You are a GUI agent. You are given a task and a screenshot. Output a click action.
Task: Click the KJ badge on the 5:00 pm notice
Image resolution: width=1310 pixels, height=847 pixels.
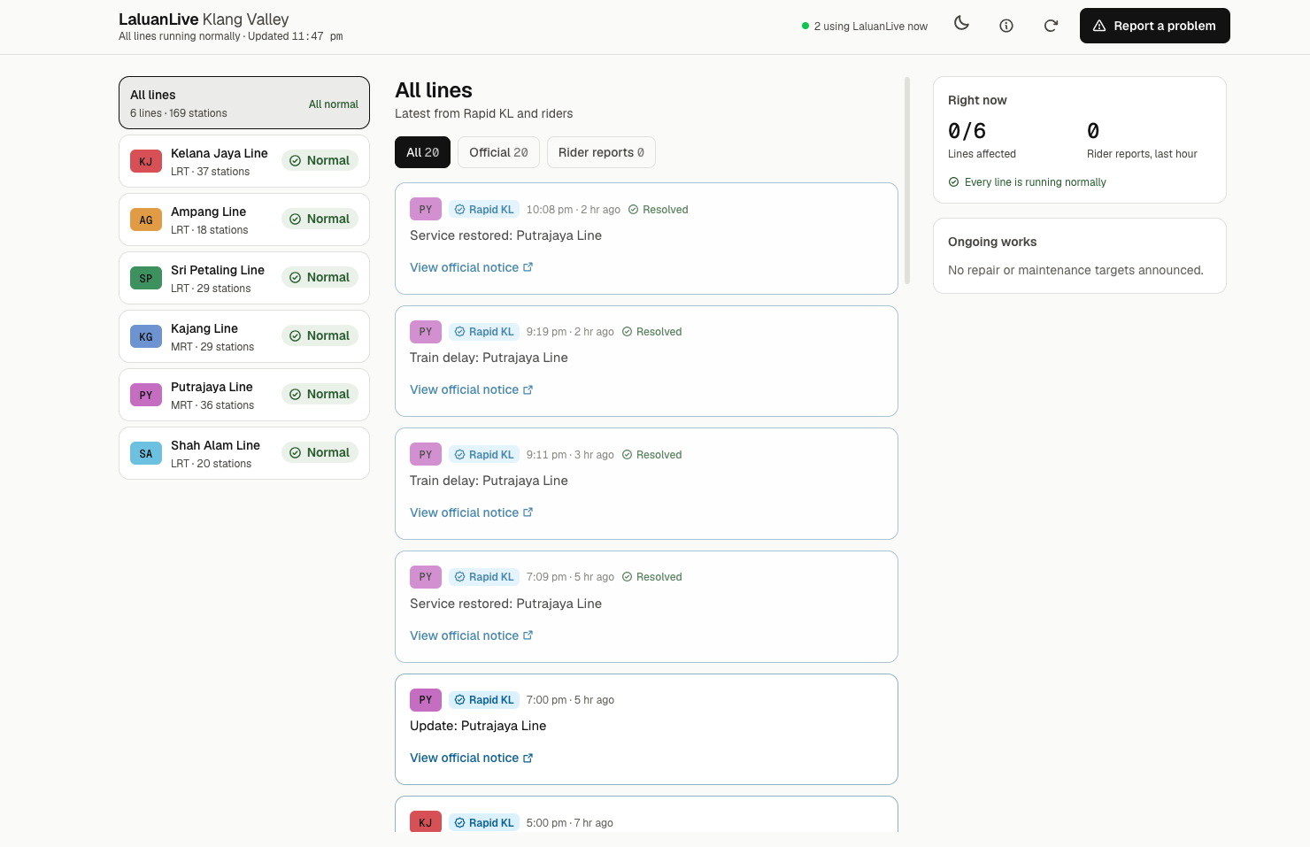[x=426, y=823]
